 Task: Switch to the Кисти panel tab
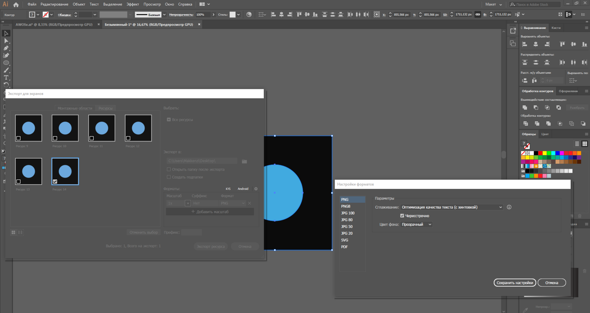(x=556, y=28)
